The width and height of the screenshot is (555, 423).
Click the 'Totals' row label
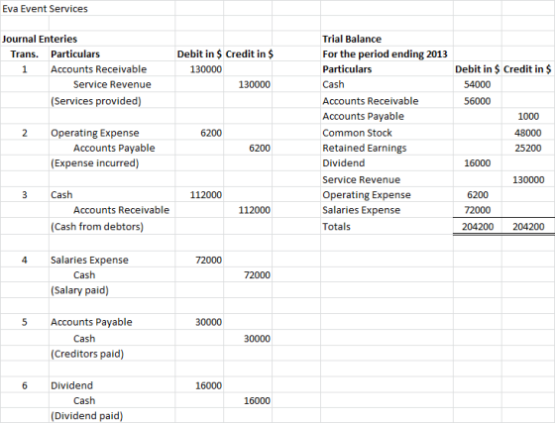coord(336,226)
